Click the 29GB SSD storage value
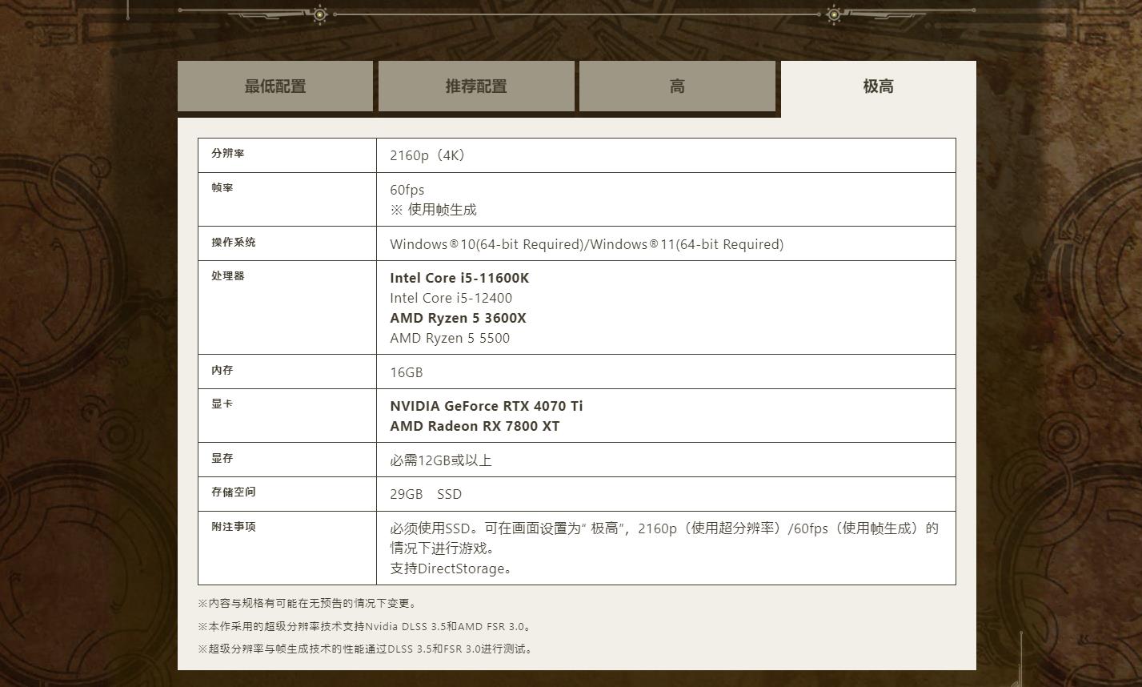The height and width of the screenshot is (687, 1142). click(426, 494)
